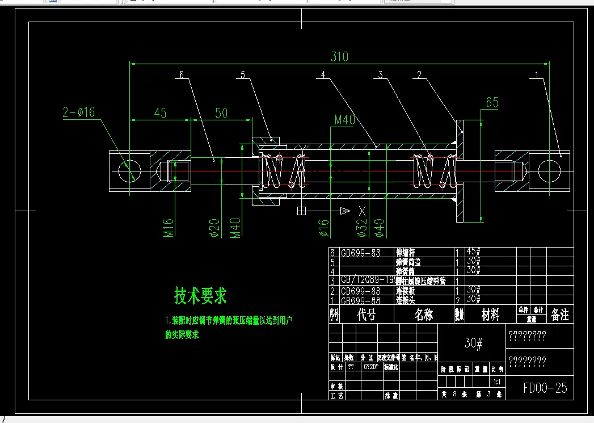This screenshot has width=594, height=423.
Task: Select the 阶段标记 title block label
Action: point(456,369)
